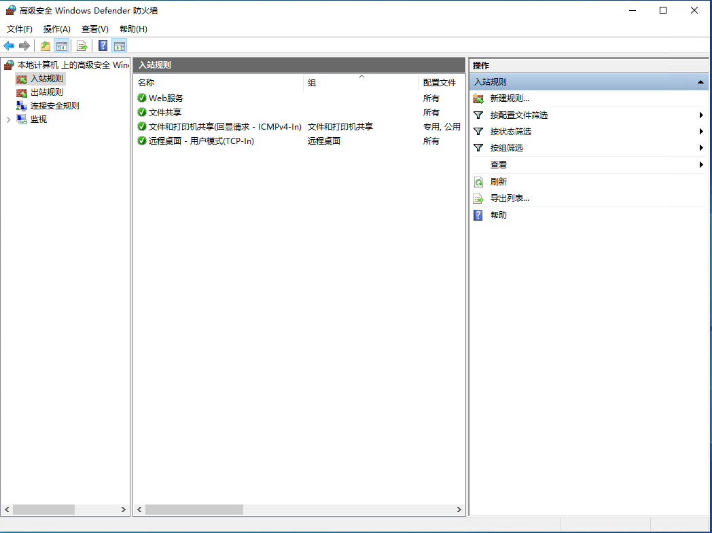
Task: Click the blue question mark toolbar icon
Action: (103, 45)
